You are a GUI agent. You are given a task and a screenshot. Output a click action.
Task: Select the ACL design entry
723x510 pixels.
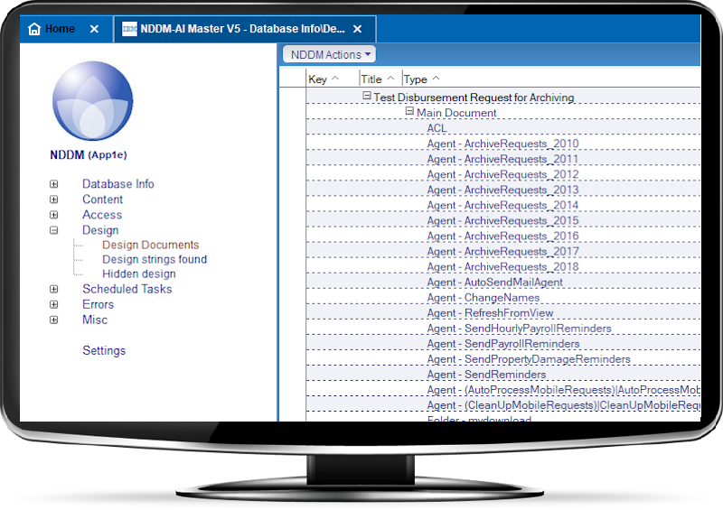click(x=437, y=128)
